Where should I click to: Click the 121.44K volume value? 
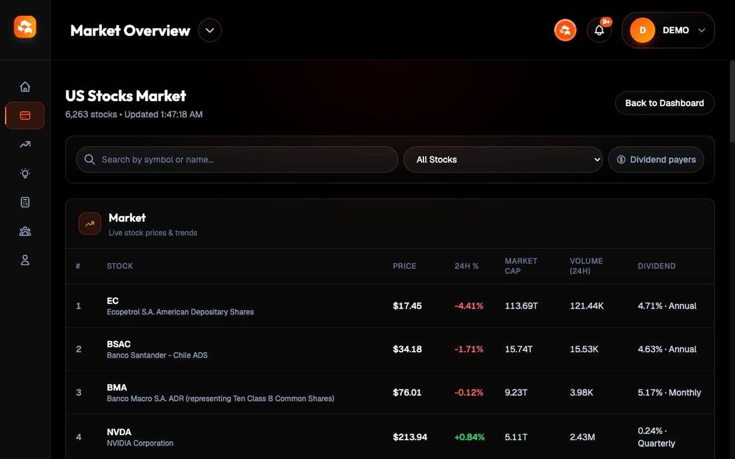587,306
